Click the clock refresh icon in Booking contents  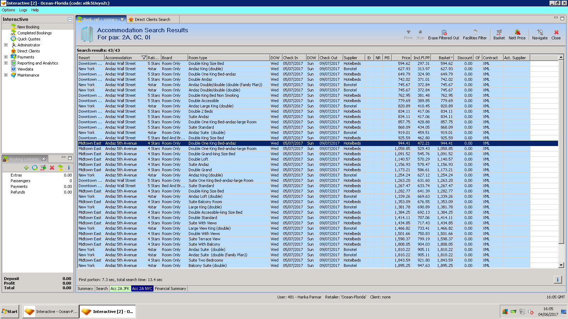tap(34, 168)
